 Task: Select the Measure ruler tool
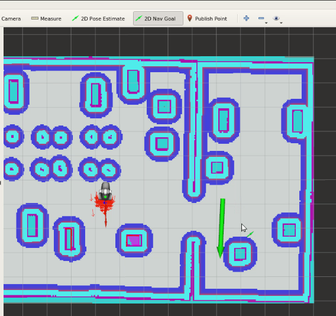[46, 19]
